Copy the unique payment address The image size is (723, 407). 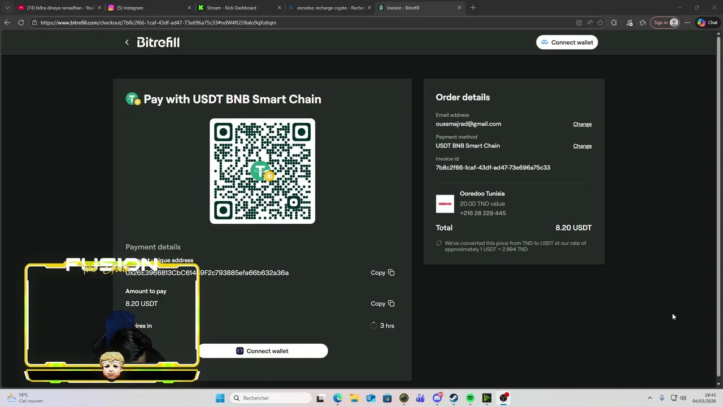pyautogui.click(x=382, y=272)
